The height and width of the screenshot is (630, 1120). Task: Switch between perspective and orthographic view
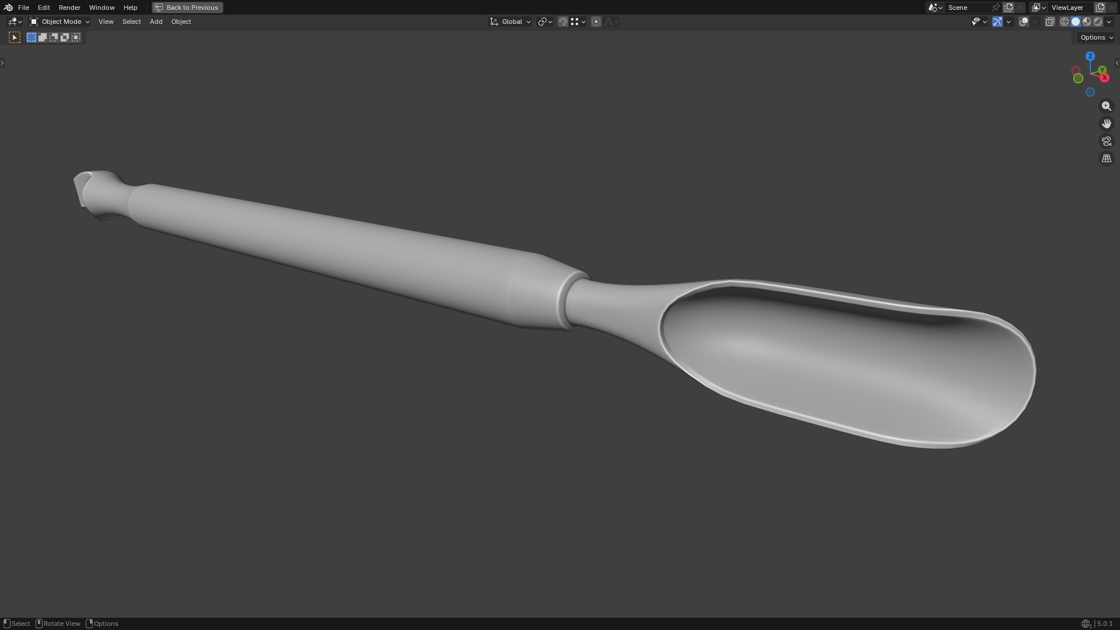tap(1107, 159)
